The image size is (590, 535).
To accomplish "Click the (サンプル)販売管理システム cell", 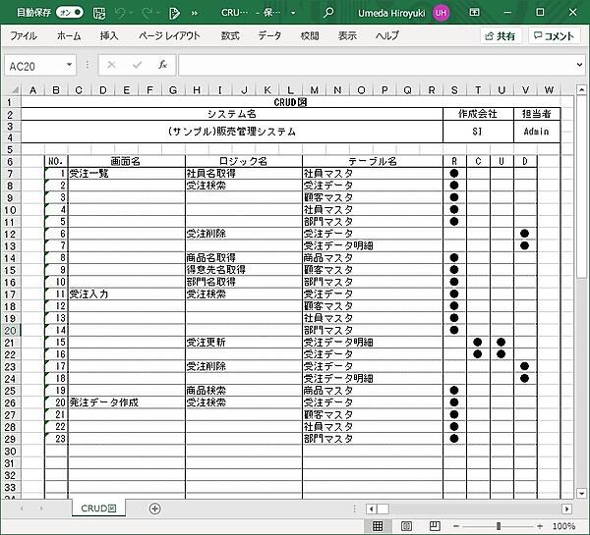I will tap(232, 132).
